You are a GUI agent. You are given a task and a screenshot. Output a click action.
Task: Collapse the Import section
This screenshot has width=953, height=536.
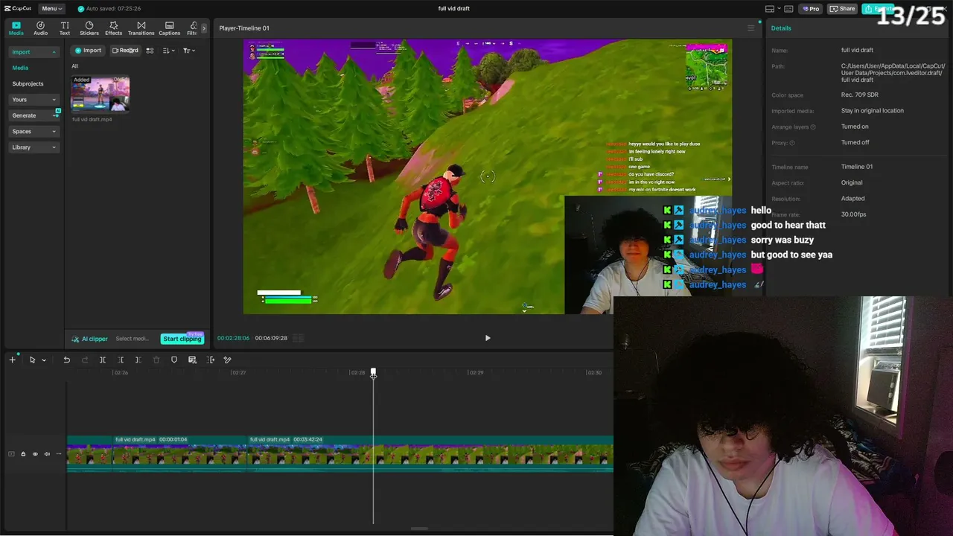[34, 52]
